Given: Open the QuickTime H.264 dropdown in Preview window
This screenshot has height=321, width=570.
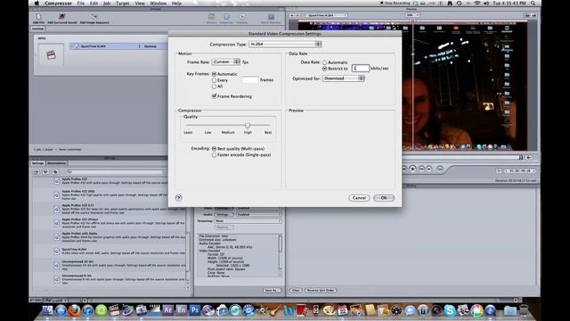Looking at the screenshot, I should click(326, 15).
